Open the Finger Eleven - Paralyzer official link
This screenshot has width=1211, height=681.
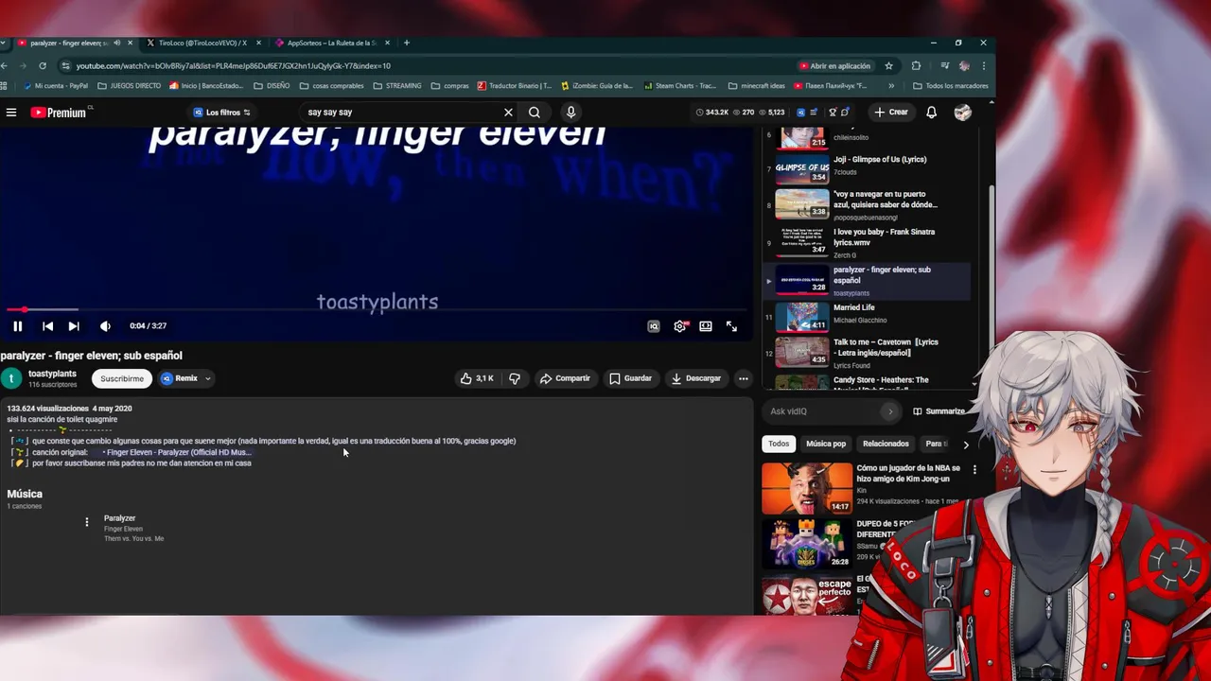[x=177, y=452]
